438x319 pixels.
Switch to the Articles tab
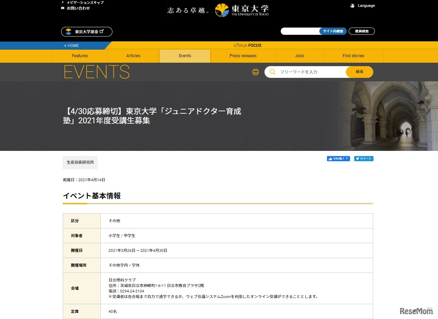point(133,55)
